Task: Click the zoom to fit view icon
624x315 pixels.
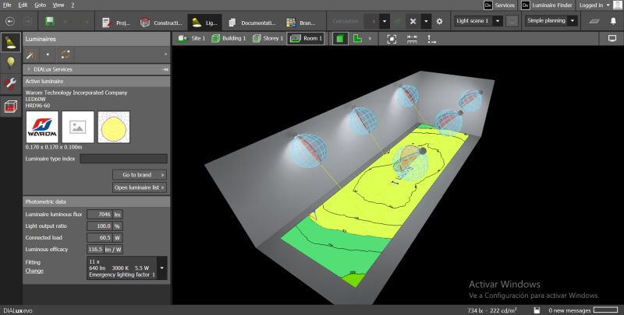Action: pyautogui.click(x=392, y=38)
